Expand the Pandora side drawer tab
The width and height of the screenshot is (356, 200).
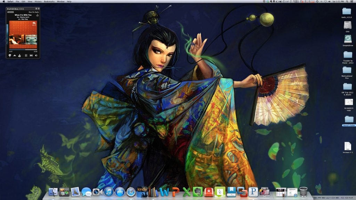click(7, 34)
